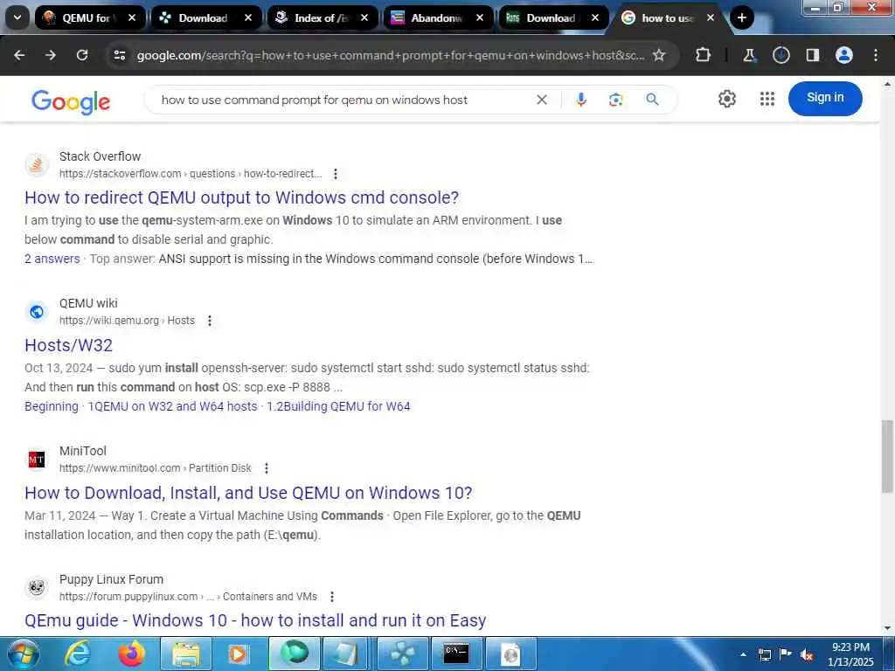The height and width of the screenshot is (671, 895).
Task: Open Chrome Labs flask icon
Action: pos(749,55)
